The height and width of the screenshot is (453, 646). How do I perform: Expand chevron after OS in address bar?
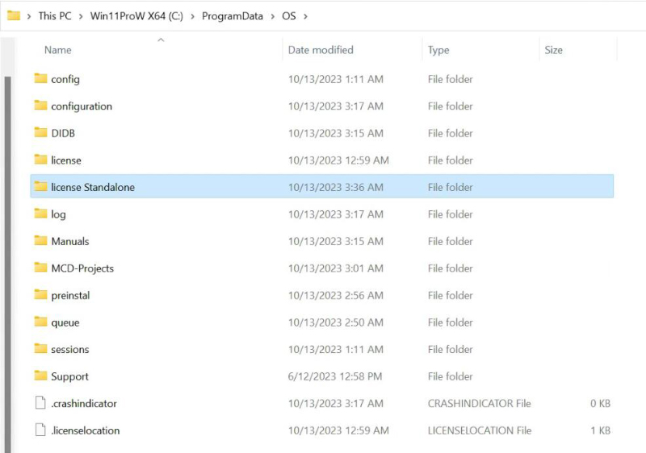pyautogui.click(x=305, y=16)
